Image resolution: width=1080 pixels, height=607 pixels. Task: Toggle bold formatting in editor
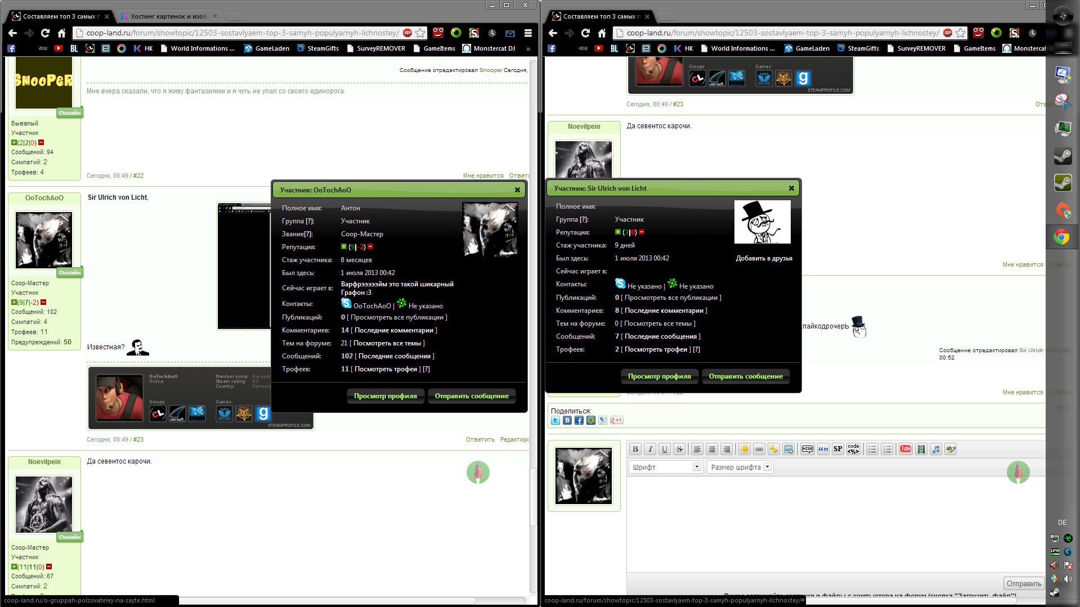coord(635,449)
